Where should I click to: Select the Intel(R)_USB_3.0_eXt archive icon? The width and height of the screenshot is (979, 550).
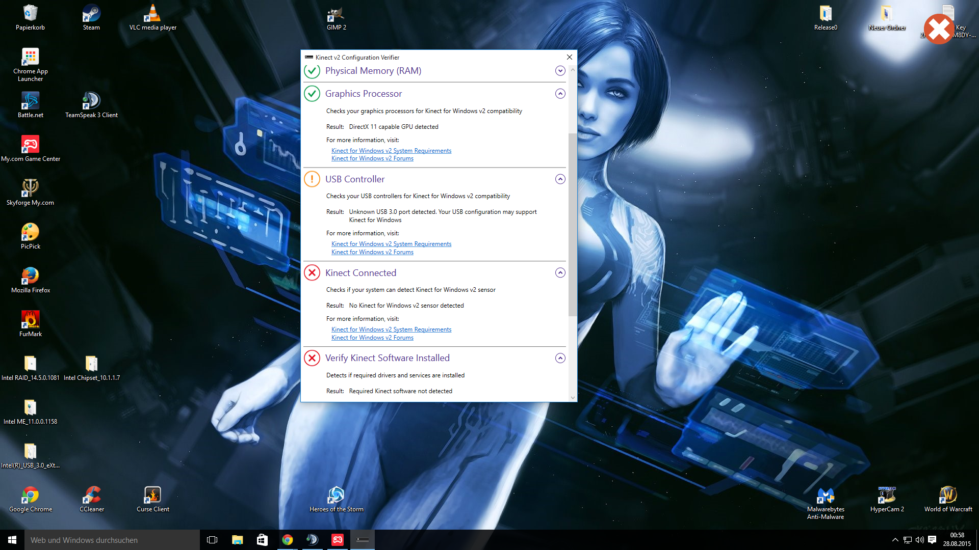30,455
